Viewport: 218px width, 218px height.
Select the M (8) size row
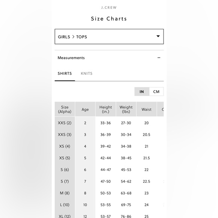tap(109, 193)
